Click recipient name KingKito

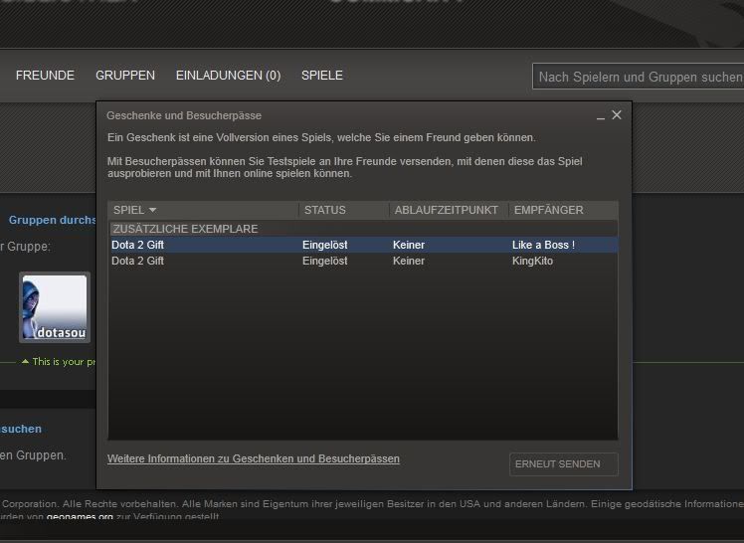click(x=532, y=261)
